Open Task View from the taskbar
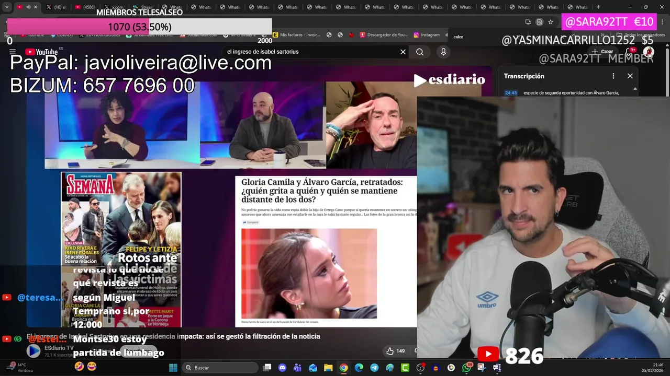Screen dimensions: 670x376 pyautogui.click(x=267, y=368)
